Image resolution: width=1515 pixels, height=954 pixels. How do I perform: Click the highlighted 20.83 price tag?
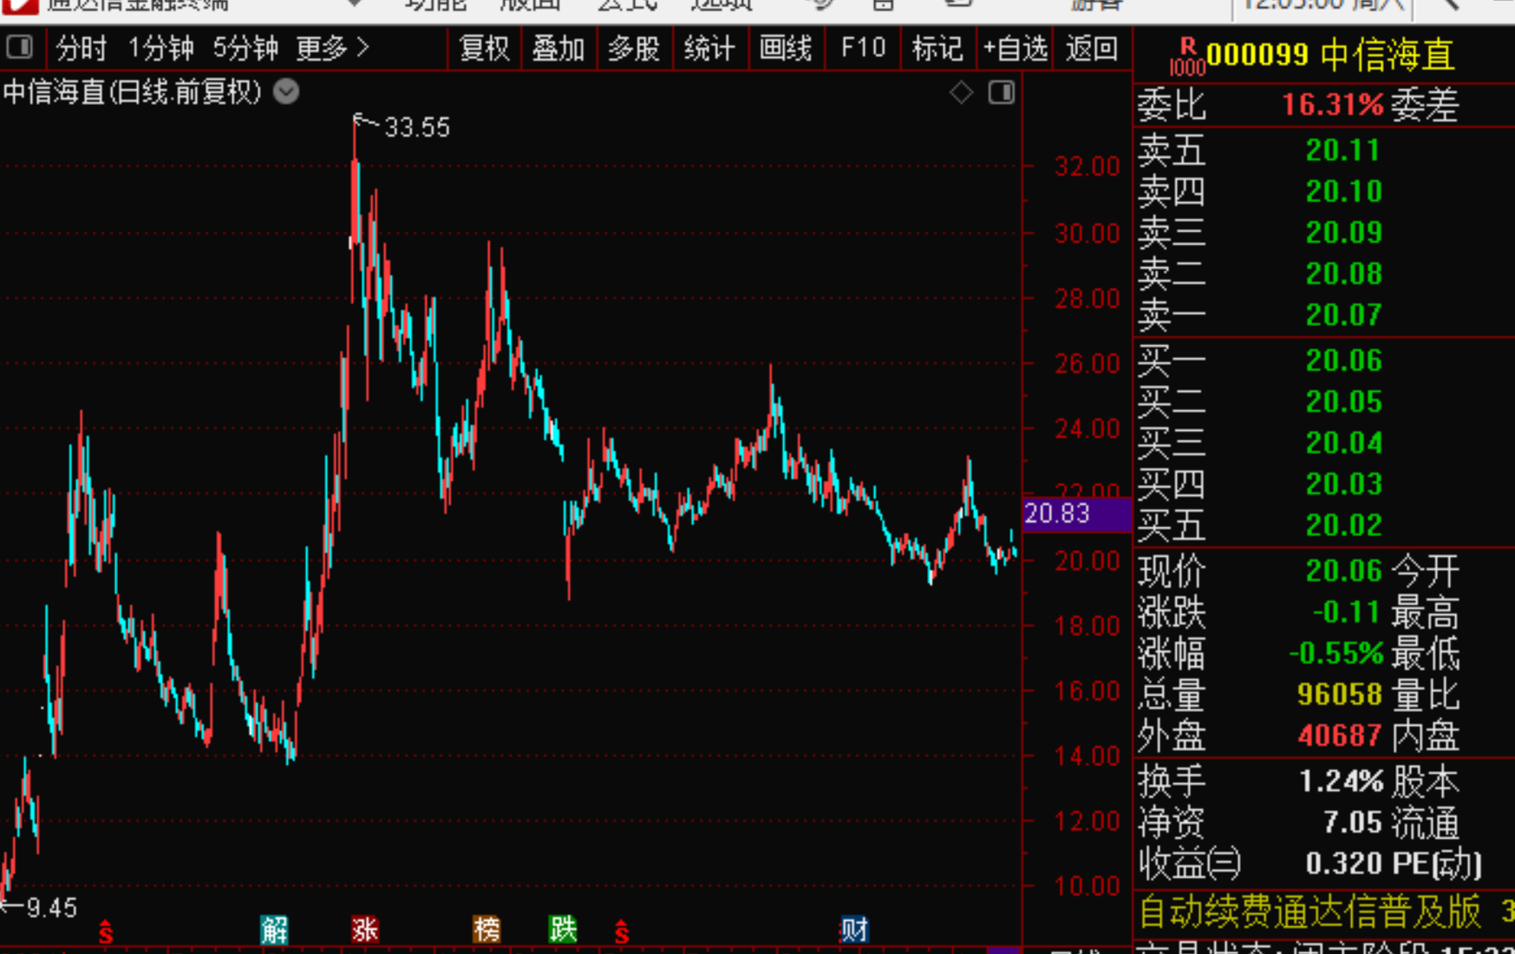click(x=1075, y=513)
